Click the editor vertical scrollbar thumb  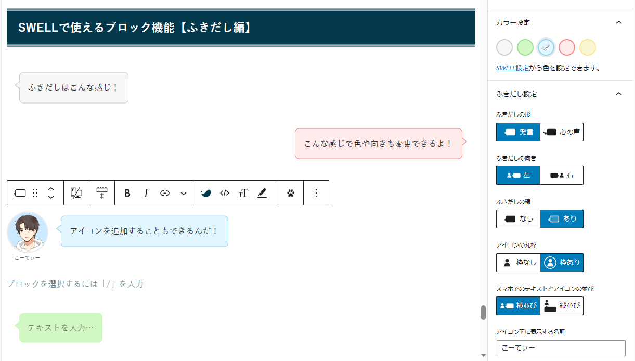[x=483, y=313]
